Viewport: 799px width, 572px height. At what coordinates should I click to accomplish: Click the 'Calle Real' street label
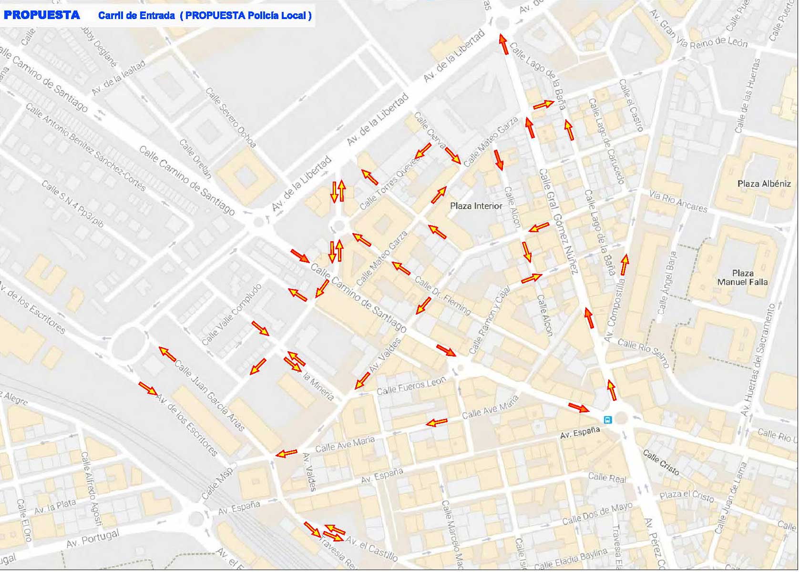[x=607, y=477]
